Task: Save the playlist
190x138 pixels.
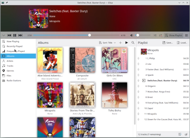Action: pyautogui.click(x=168, y=43)
